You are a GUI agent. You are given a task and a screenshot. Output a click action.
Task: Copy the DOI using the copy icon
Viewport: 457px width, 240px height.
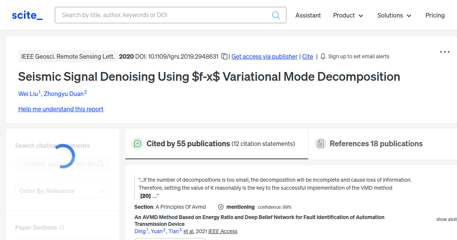click(225, 56)
